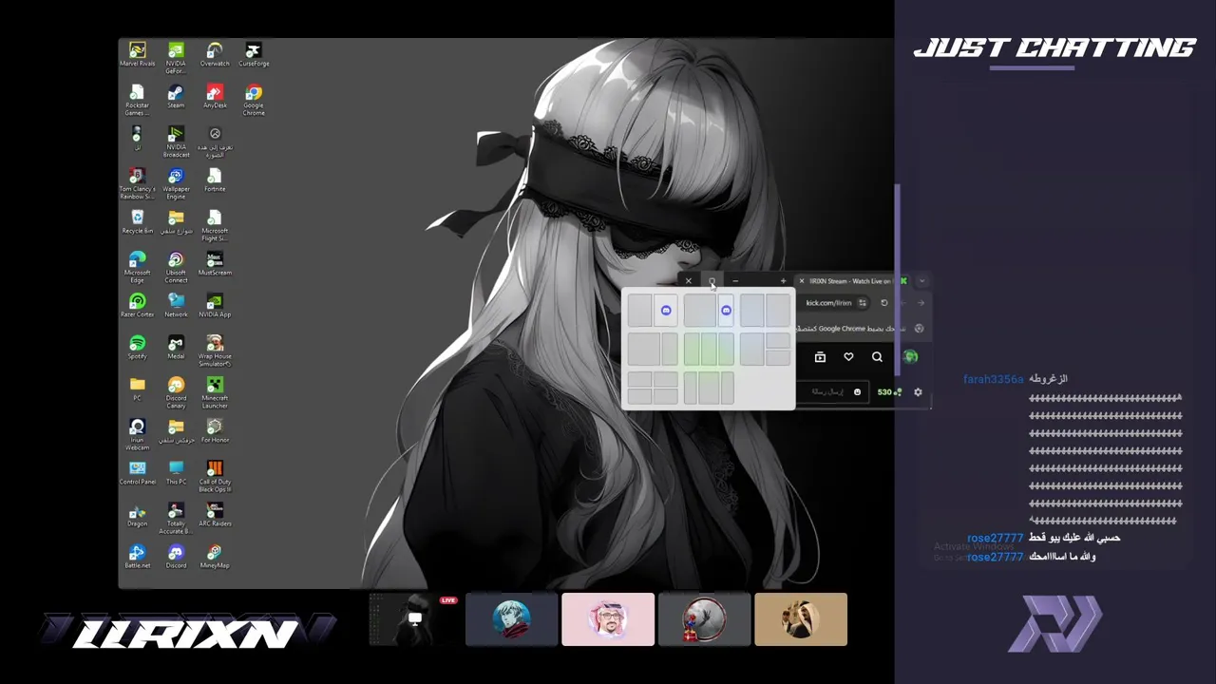Open Microsoft Edge from the desktop
Image resolution: width=1216 pixels, height=684 pixels.
[x=137, y=267]
